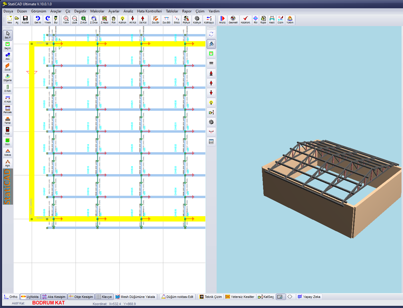403x308 pixels.
Task: Activate the Pan hand tool
Action: (113, 20)
